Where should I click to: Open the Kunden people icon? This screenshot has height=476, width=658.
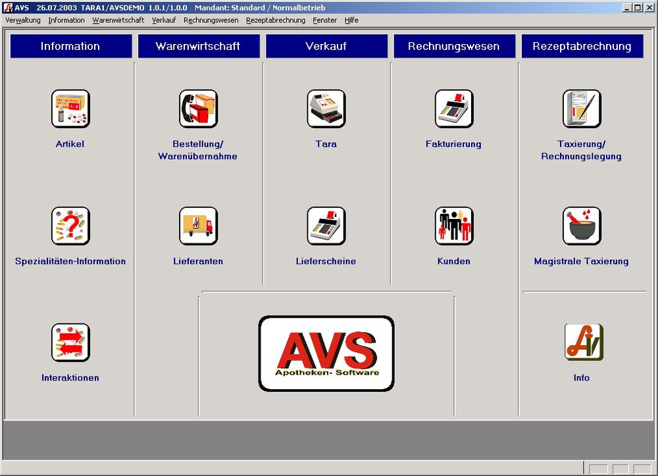coord(453,226)
